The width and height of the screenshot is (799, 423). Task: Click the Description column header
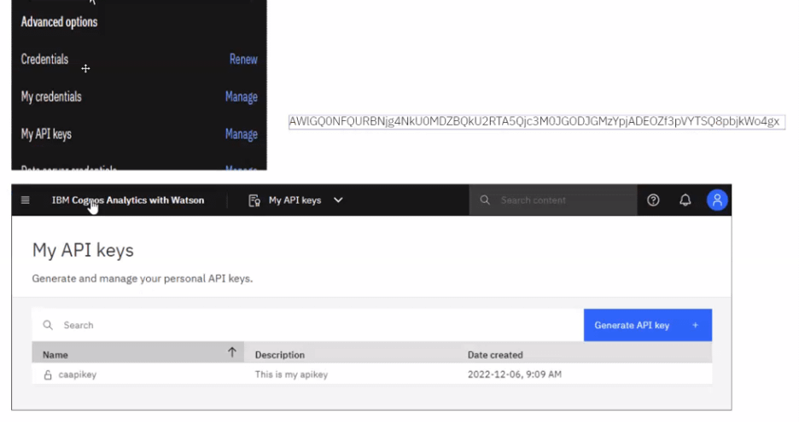[280, 355]
